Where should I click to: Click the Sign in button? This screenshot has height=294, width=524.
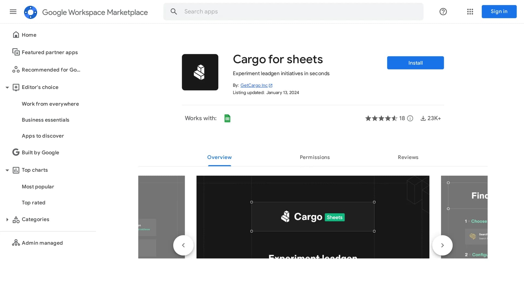(499, 11)
